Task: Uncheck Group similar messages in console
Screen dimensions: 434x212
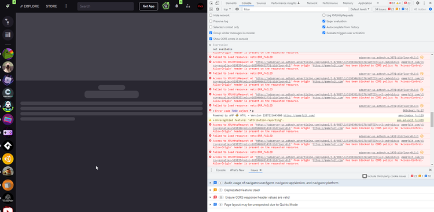Action: click(211, 33)
